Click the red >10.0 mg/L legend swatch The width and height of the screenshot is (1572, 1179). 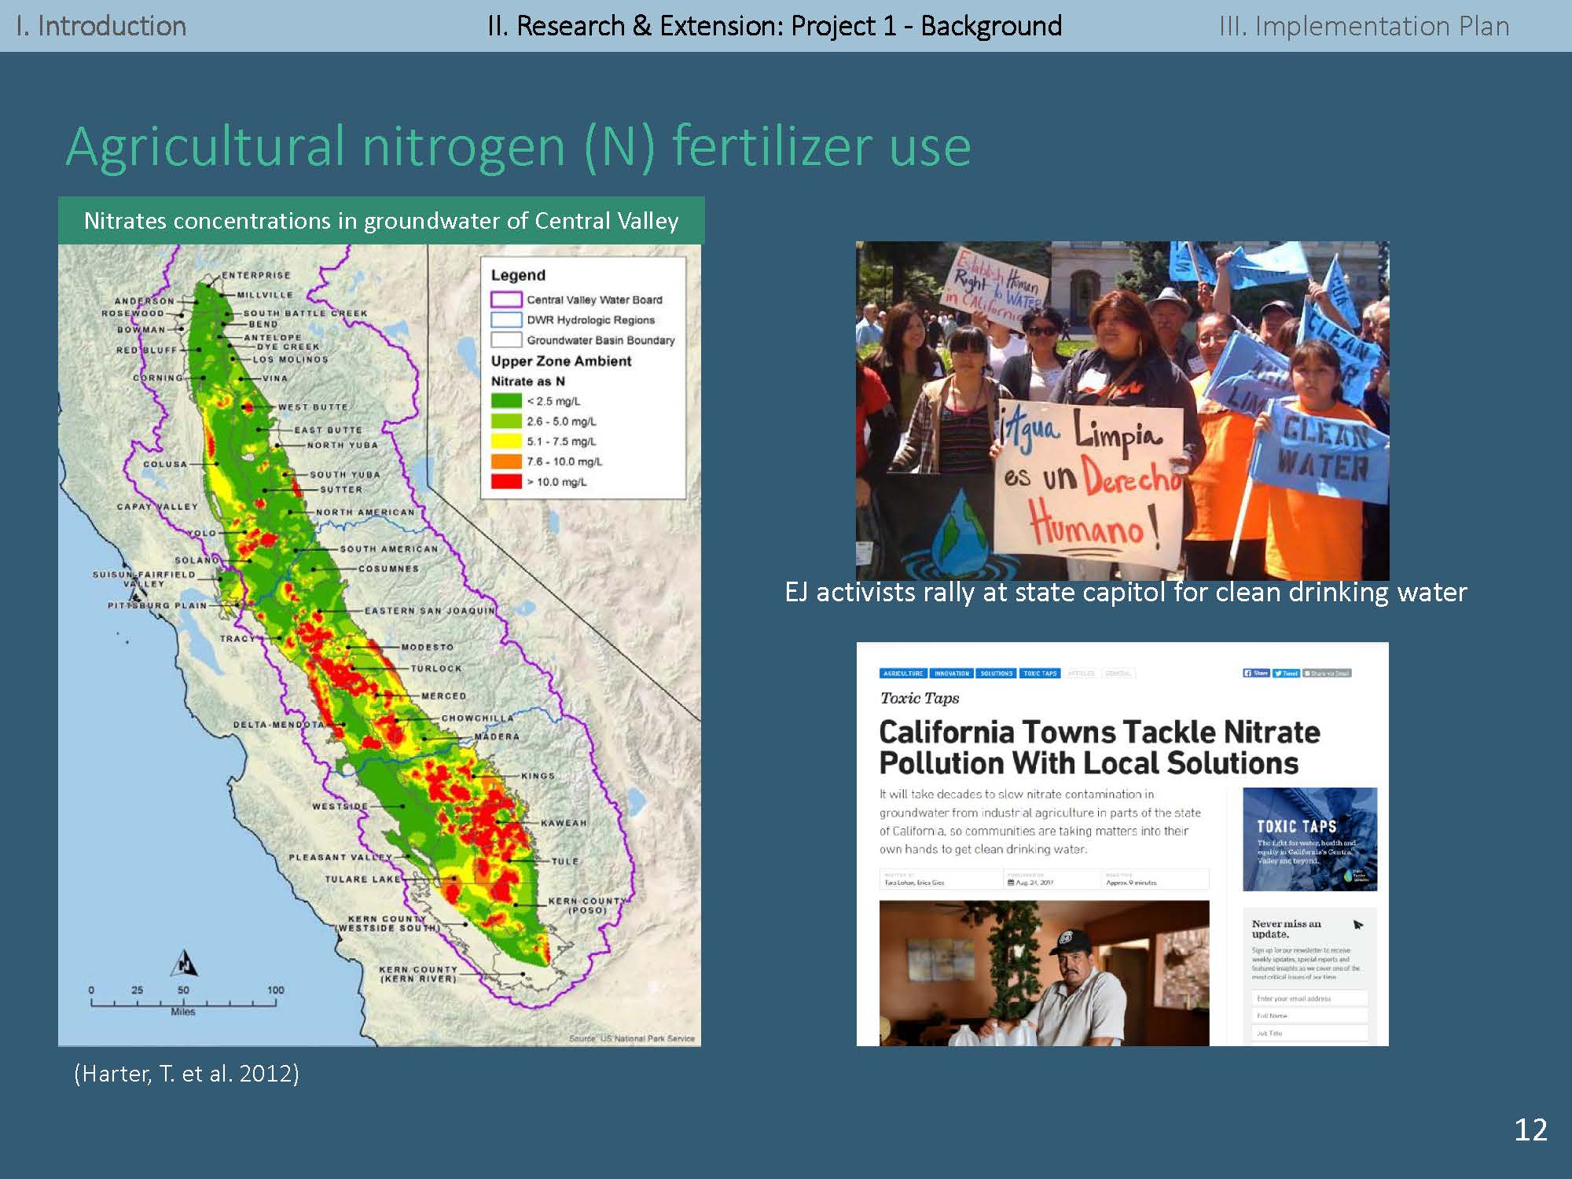(506, 482)
